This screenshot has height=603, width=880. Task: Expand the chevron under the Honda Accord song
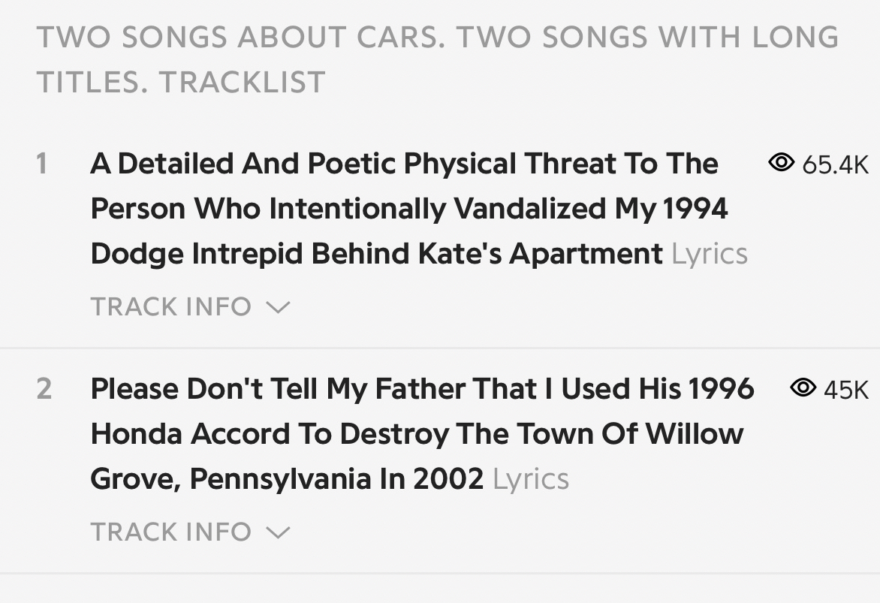coord(278,532)
